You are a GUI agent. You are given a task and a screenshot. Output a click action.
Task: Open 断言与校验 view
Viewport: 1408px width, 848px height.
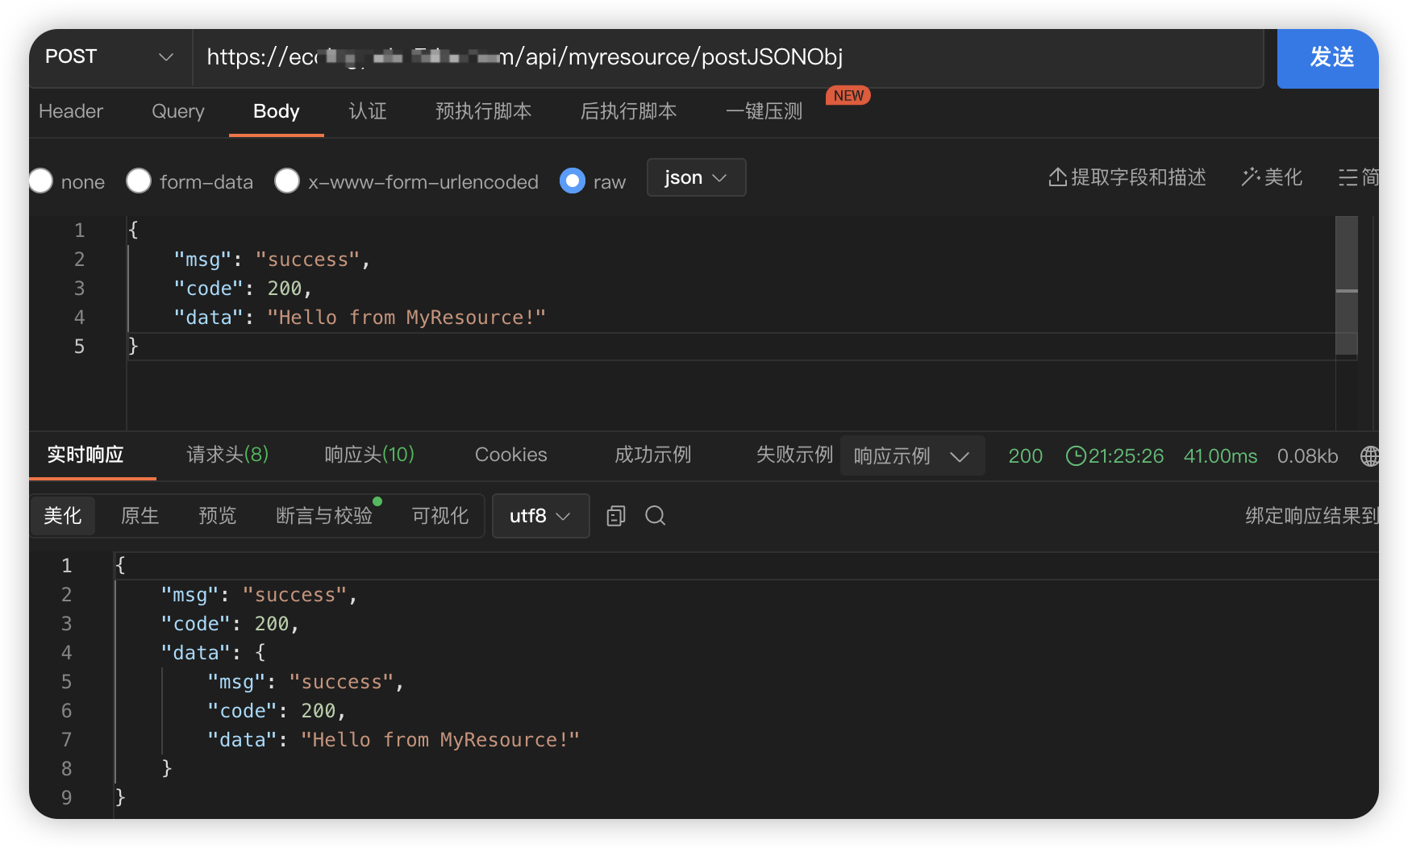pos(324,516)
